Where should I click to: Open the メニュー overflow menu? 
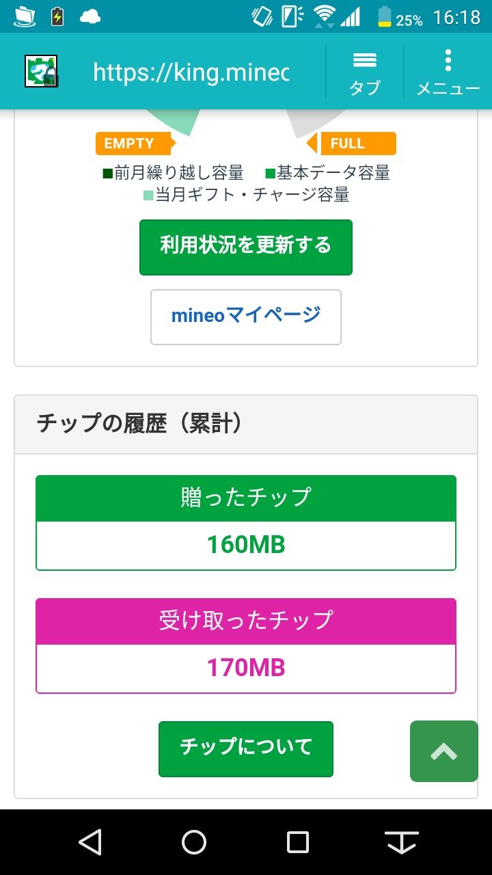[x=448, y=72]
